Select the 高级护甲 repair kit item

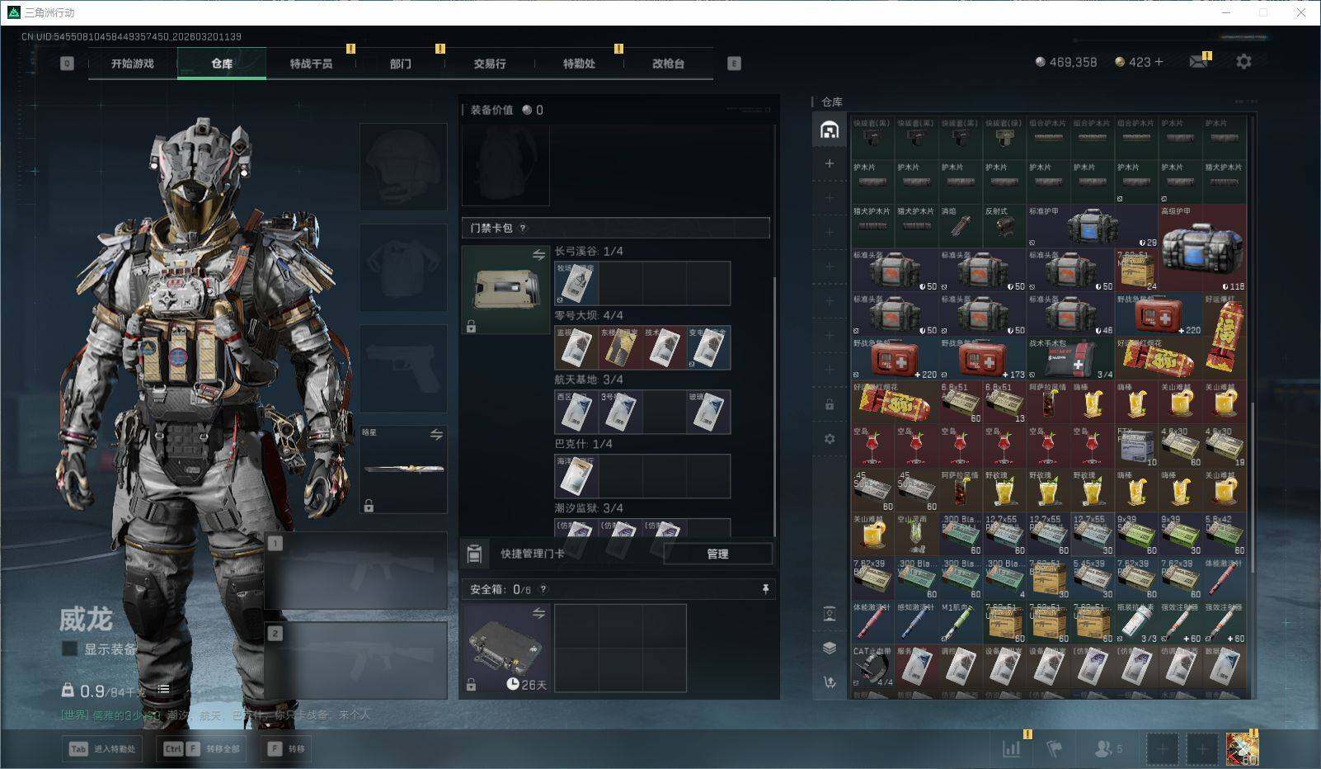click(1202, 248)
